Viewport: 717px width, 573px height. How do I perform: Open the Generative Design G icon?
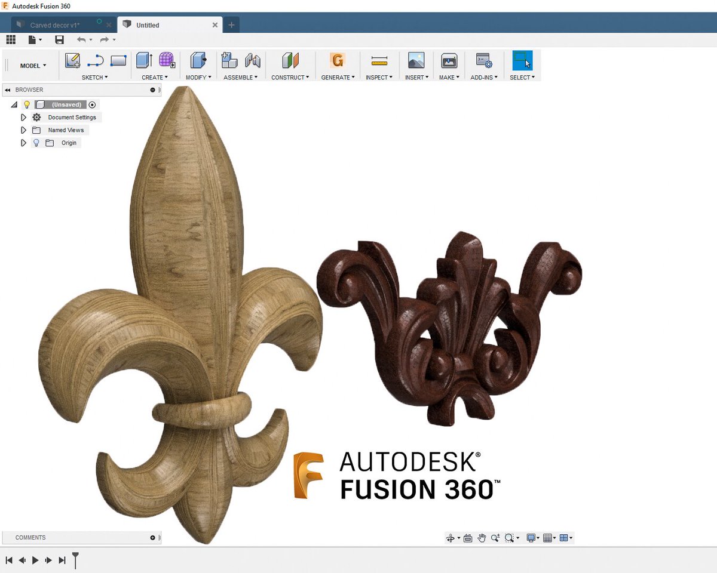[x=338, y=60]
